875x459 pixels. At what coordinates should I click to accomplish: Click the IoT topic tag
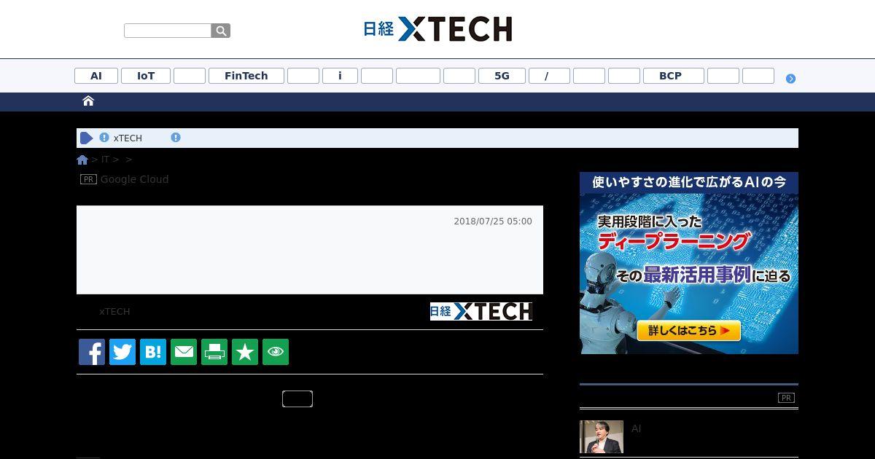click(146, 76)
